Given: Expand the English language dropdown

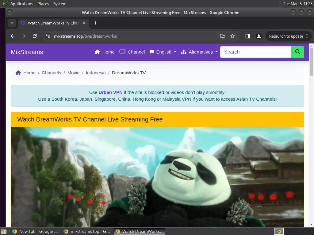Looking at the screenshot, I should coord(163,52).
